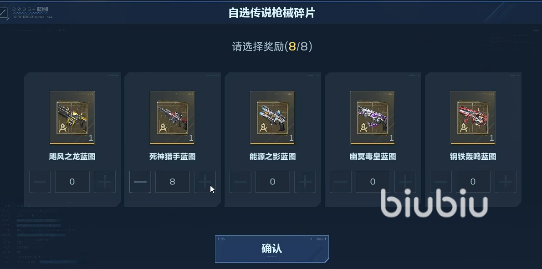This screenshot has width=542, height=269.
Task: Select the 钢铁轰鸣蓝图 weapon icon
Action: 473,118
